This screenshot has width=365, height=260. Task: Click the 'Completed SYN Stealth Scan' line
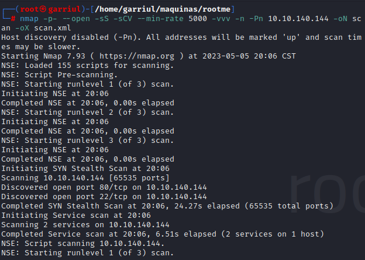(x=167, y=206)
